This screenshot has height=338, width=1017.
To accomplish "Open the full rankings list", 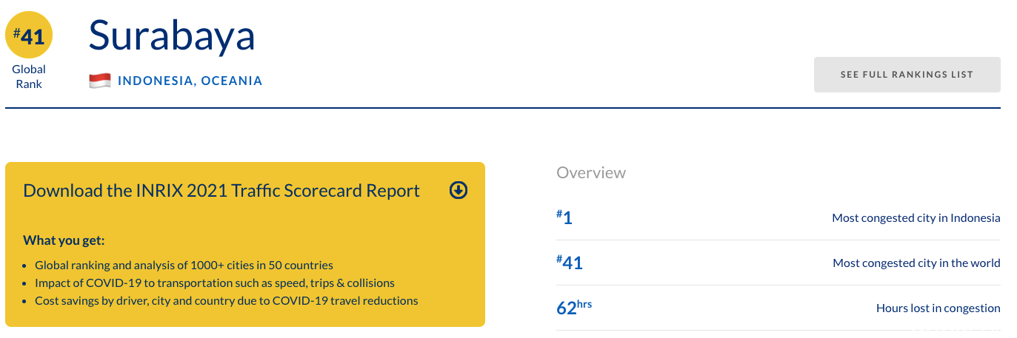I will tap(907, 75).
